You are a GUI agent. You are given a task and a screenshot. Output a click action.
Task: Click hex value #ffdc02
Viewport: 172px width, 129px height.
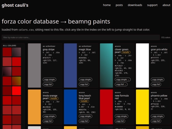(x=155, y=104)
